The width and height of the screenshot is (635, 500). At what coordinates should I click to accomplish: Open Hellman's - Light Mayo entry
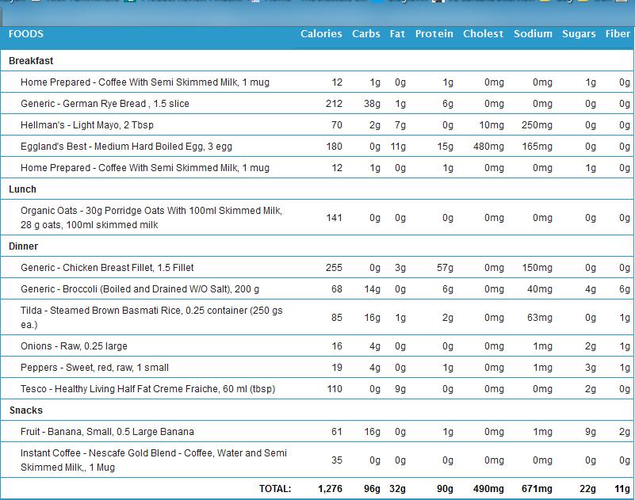pyautogui.click(x=87, y=125)
